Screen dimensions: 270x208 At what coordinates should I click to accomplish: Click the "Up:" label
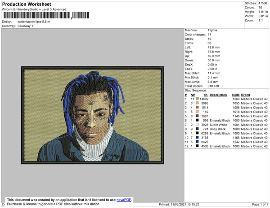(x=187, y=56)
